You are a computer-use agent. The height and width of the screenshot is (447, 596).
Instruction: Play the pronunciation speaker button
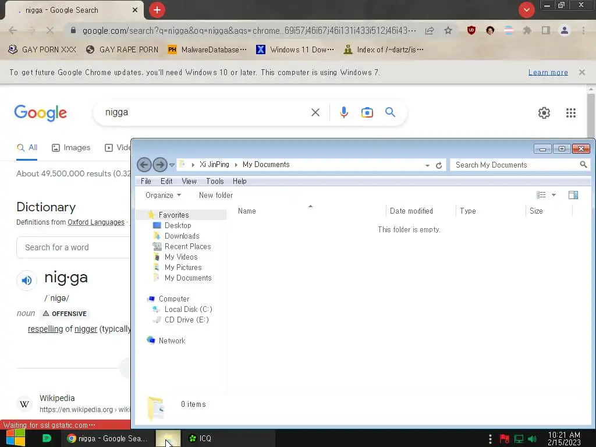point(27,281)
